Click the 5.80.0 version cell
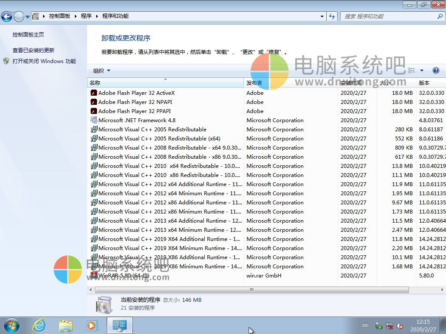 coord(426,275)
